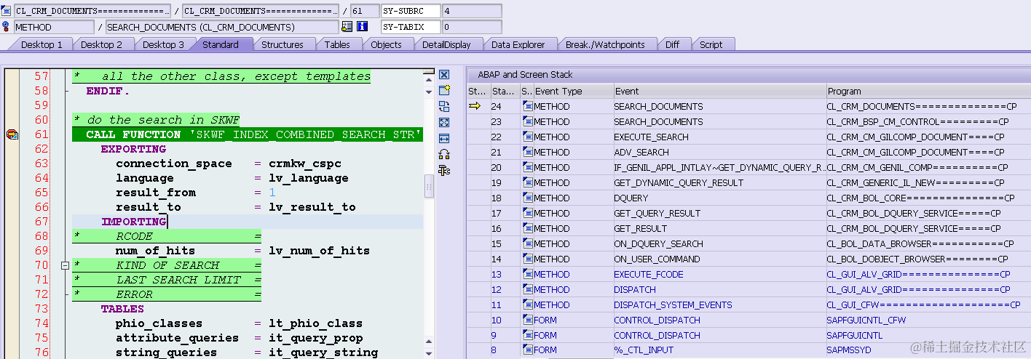Click the yellow arrow on stack row 24
The image size is (1031, 359).
(475, 106)
